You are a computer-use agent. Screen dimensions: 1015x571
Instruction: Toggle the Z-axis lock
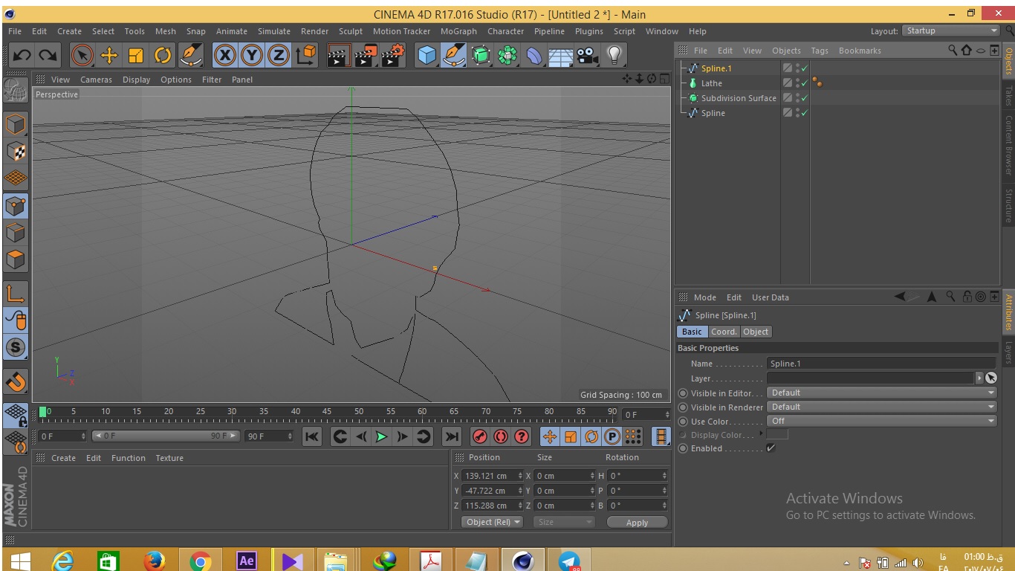[279, 55]
